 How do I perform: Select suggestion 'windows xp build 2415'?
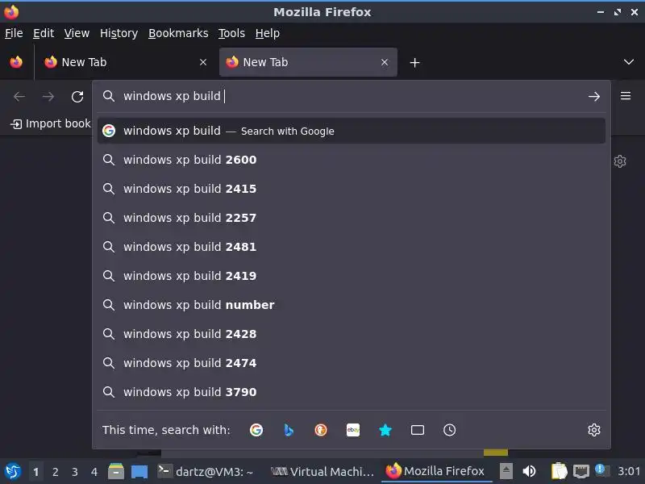click(351, 189)
